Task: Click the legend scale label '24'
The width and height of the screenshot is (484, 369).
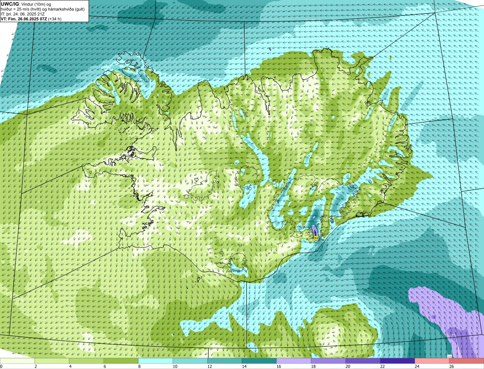Action: tap(417, 366)
